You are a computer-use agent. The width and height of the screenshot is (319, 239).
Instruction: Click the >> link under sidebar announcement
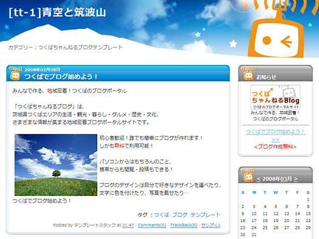275,140
